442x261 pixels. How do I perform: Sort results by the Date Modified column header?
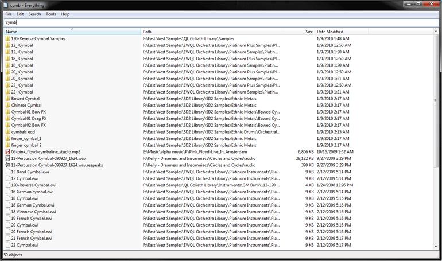342,32
